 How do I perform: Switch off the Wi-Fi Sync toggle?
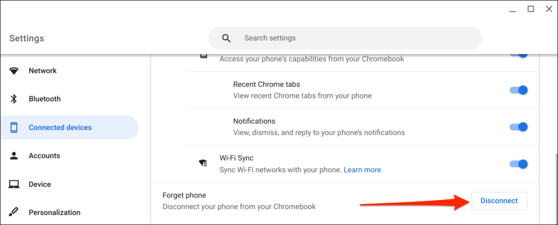(x=519, y=164)
